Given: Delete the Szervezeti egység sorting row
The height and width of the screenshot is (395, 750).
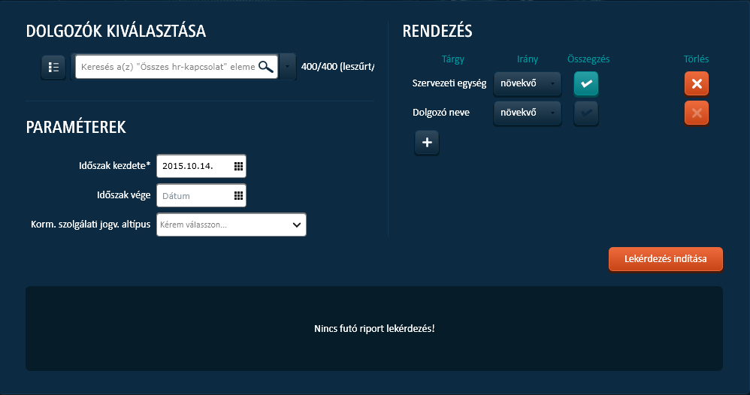Looking at the screenshot, I should [697, 83].
